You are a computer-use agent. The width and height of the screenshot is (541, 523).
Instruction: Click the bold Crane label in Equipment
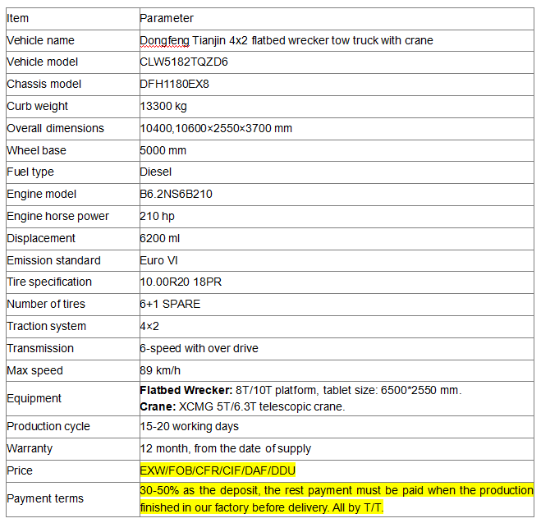pos(158,406)
